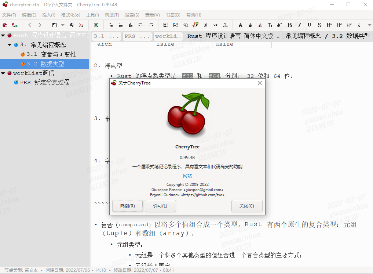Open the 格式化(o) menu
Viewport: 373px width, 274px height.
click(x=71, y=15)
